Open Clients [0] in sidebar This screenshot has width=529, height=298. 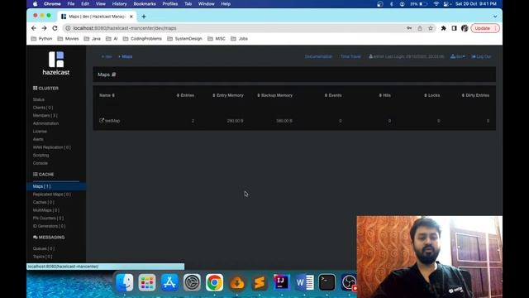[x=43, y=108]
